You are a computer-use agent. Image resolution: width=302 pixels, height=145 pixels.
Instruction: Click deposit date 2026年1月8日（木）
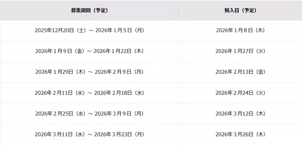click(240, 31)
